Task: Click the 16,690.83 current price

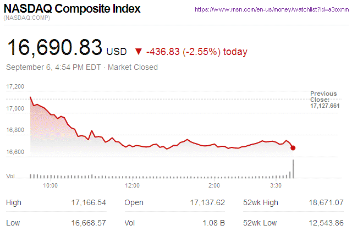Action: (54, 48)
